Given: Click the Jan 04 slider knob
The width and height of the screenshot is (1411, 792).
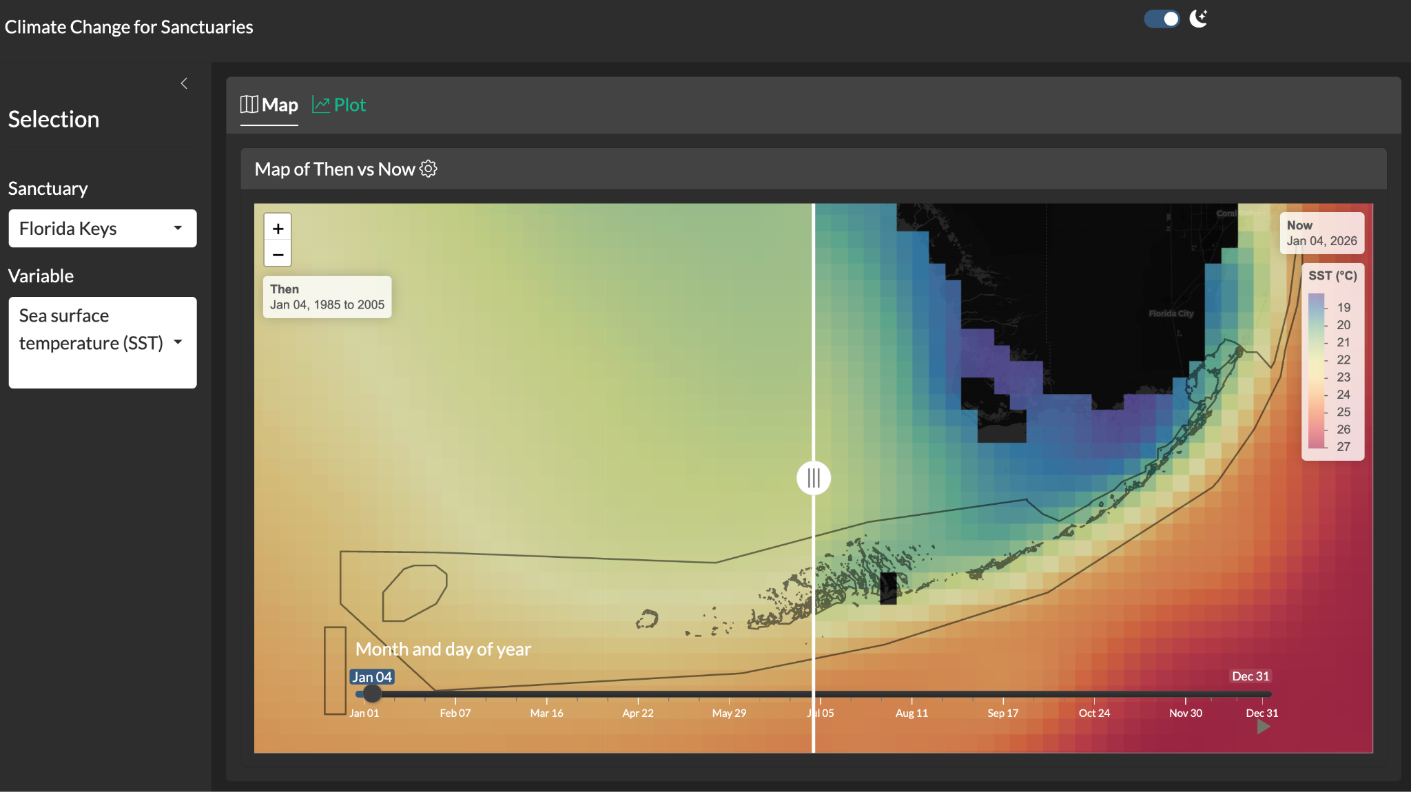Looking at the screenshot, I should pos(372,694).
